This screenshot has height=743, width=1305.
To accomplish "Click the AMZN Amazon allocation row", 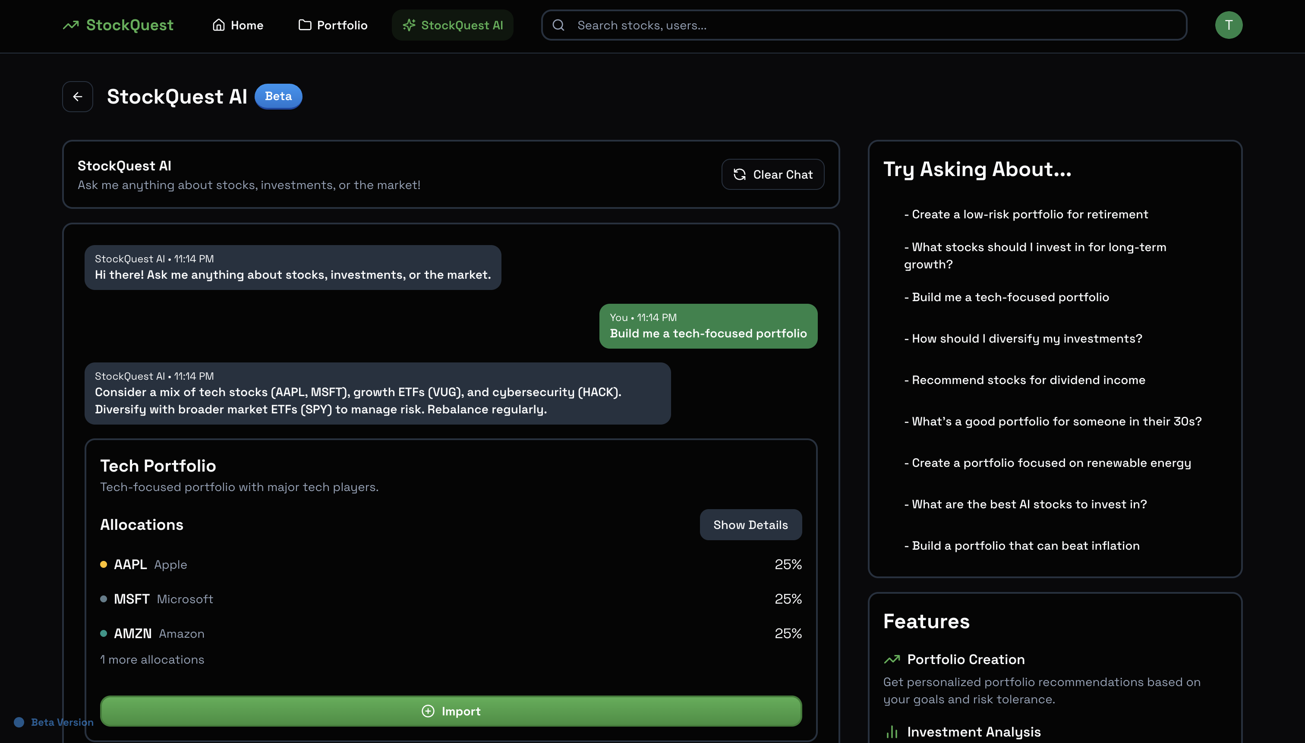I will [451, 633].
